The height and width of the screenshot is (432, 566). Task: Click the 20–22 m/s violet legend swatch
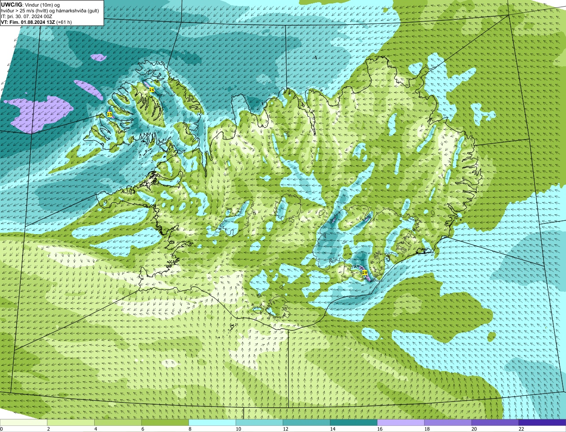495,422
